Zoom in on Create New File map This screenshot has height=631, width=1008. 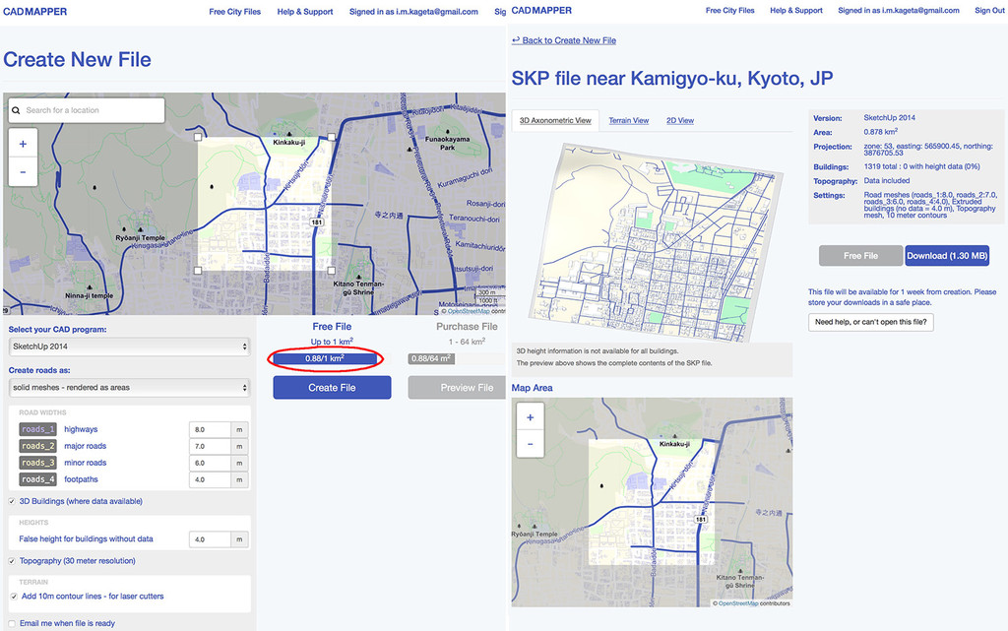click(x=24, y=144)
